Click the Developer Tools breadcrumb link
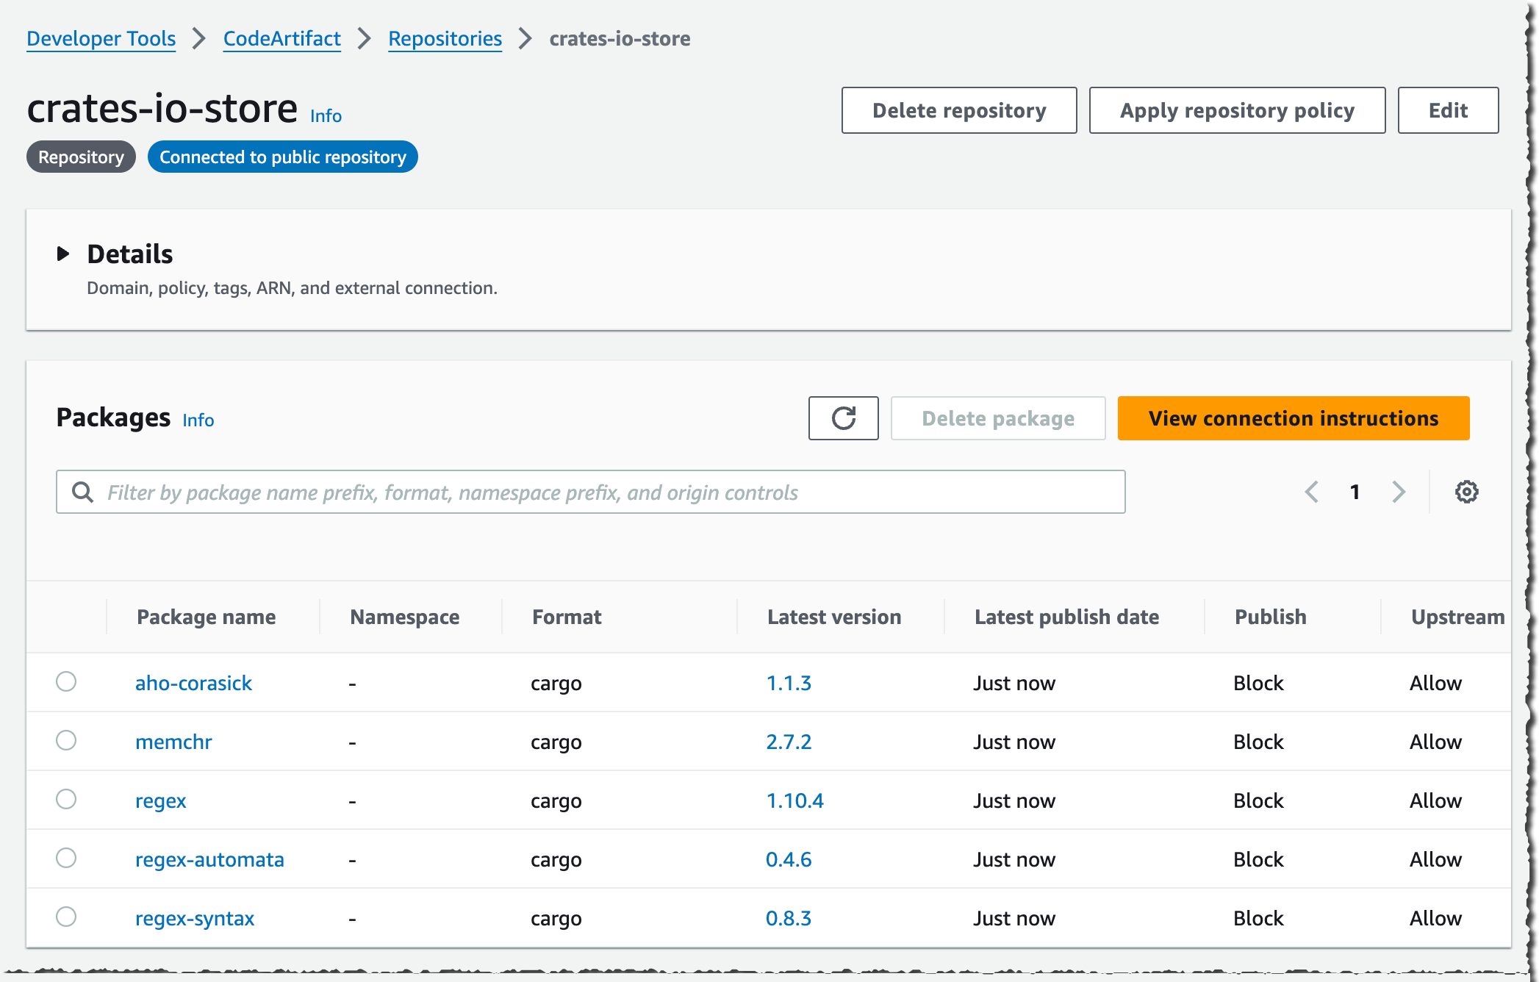Screen dimensions: 1539x982 point(101,38)
